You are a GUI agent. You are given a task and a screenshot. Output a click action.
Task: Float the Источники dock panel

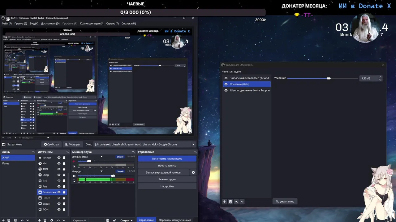point(67,152)
